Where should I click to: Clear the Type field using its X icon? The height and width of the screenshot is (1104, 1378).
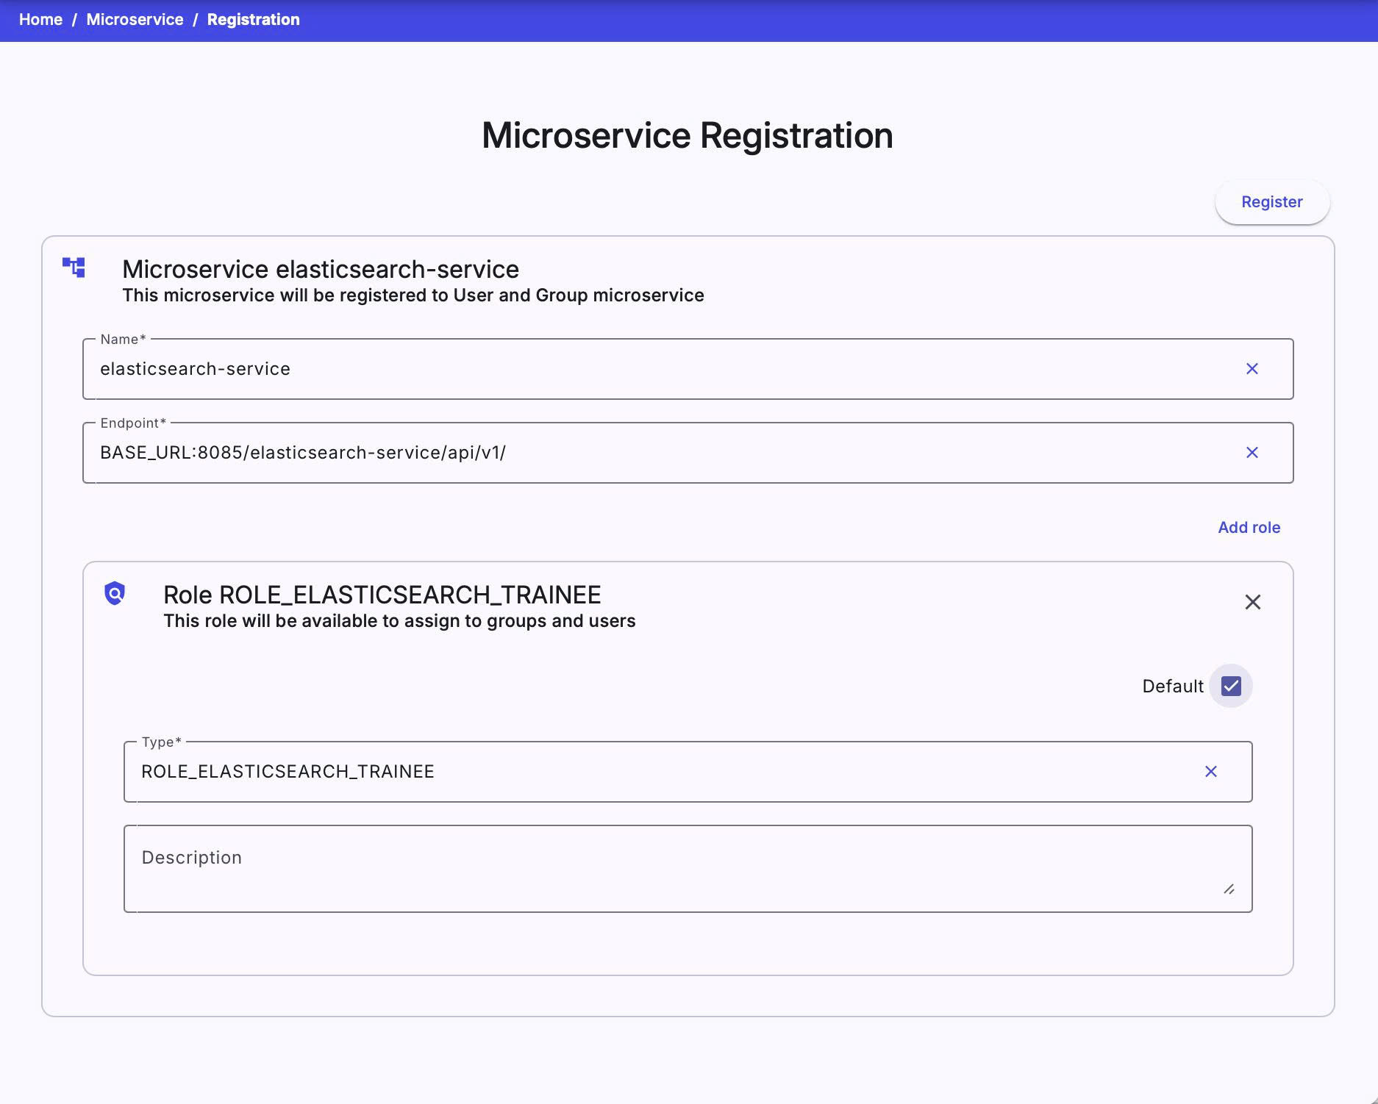(x=1211, y=772)
